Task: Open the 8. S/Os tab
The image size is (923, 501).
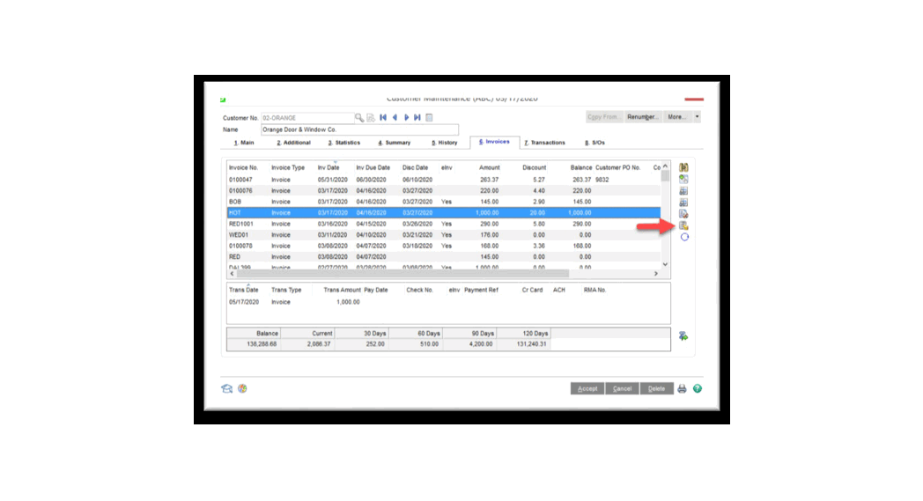Action: tap(595, 143)
